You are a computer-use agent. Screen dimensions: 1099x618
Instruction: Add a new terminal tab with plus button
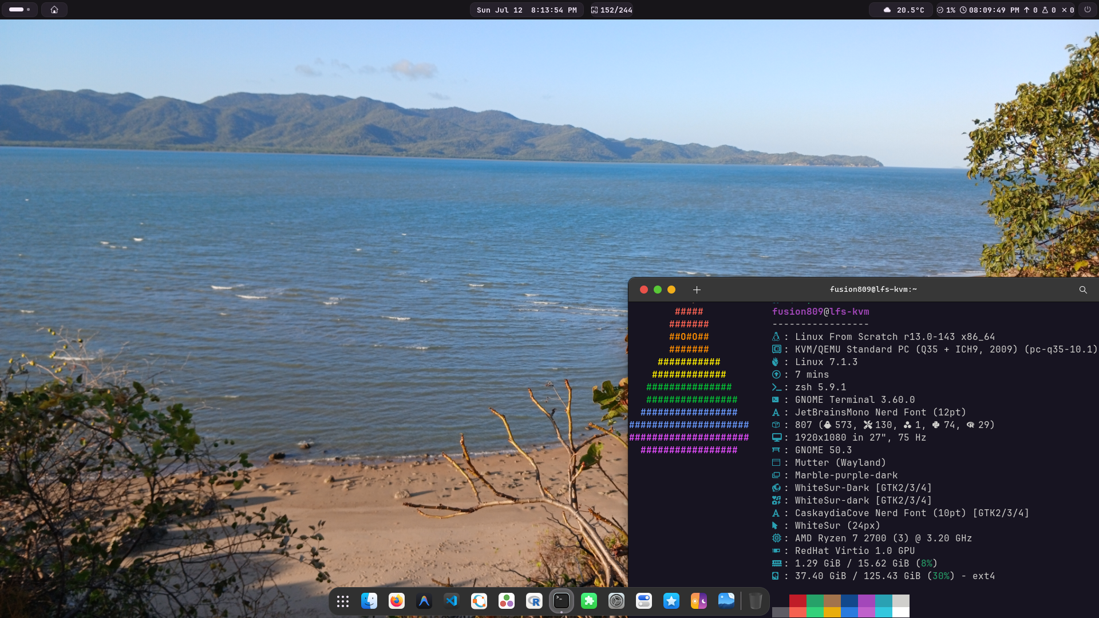[697, 290]
